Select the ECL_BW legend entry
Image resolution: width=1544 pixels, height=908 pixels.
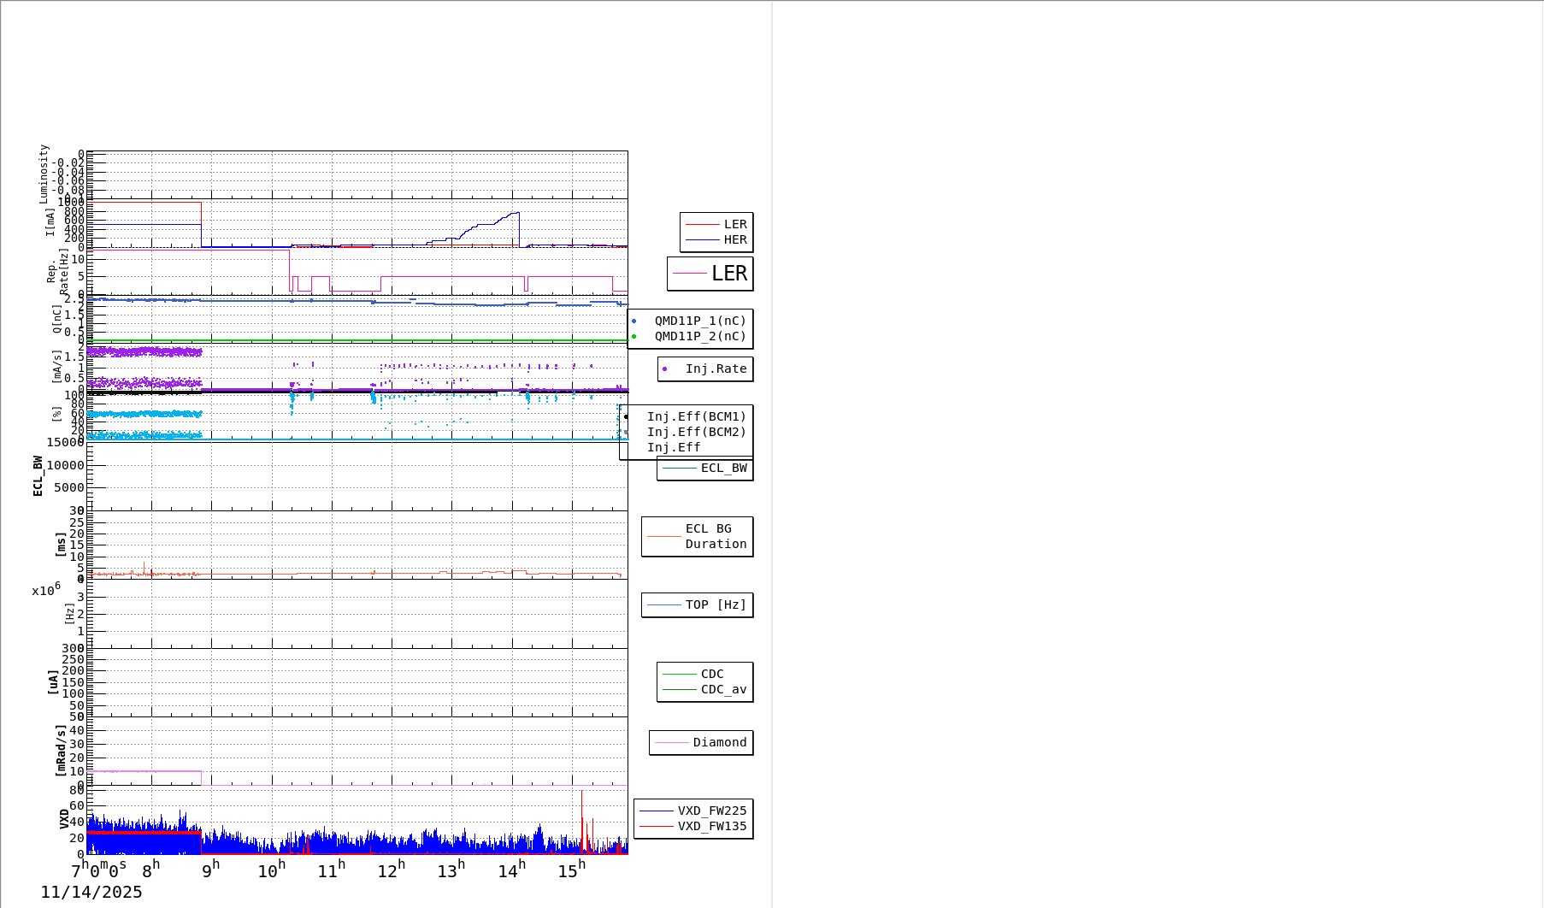coord(681,469)
